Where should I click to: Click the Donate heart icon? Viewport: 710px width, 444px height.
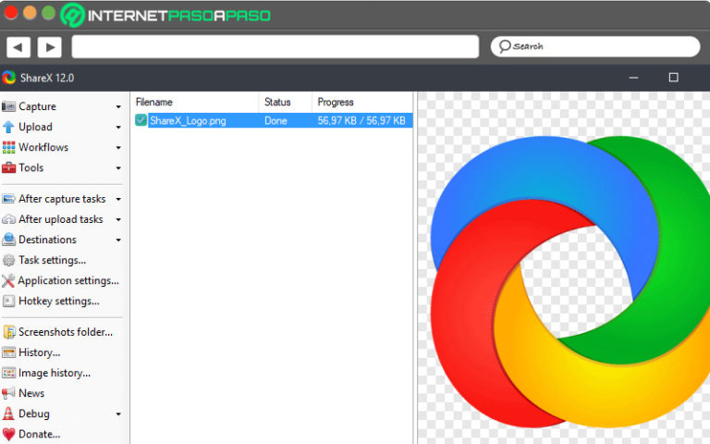(x=8, y=434)
